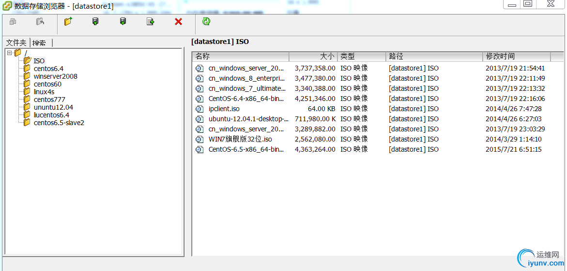567x271 pixels.
Task: Click the [datastore1] ISO path heading
Action: click(220, 42)
